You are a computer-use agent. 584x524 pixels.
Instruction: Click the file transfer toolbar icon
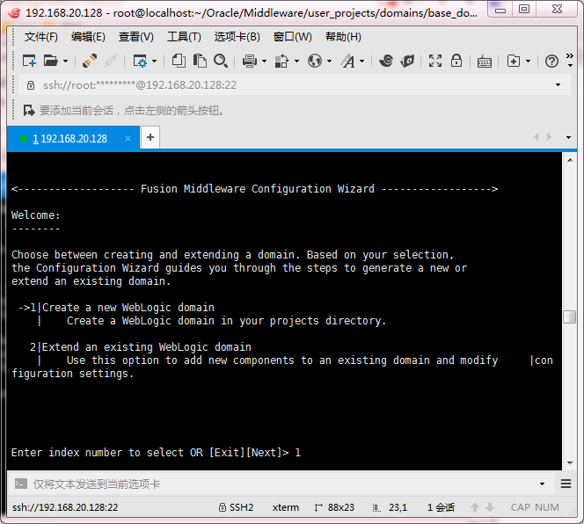(281, 61)
